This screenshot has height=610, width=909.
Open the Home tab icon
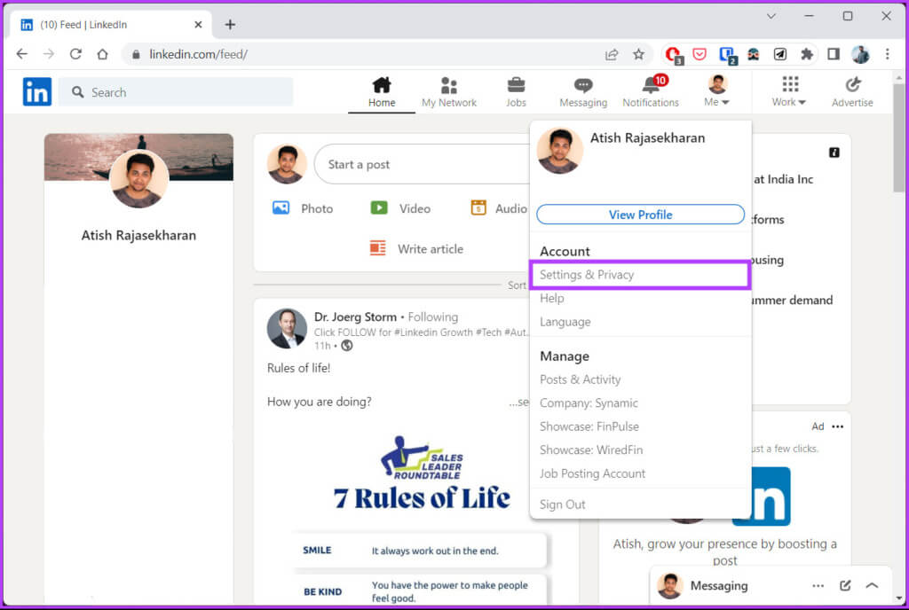pos(382,85)
